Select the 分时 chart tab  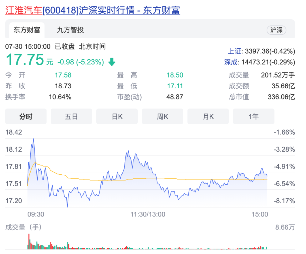pyautogui.click(x=26, y=116)
